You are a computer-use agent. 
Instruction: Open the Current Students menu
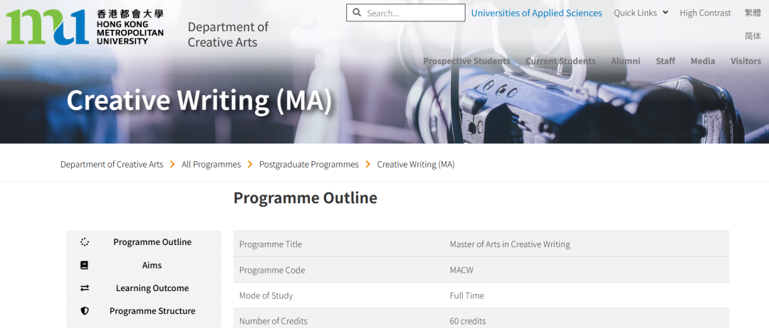coord(560,61)
